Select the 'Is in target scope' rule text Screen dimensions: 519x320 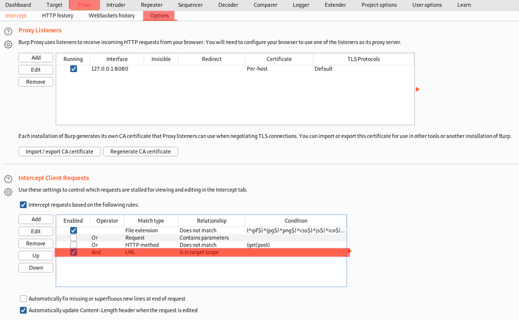click(199, 252)
